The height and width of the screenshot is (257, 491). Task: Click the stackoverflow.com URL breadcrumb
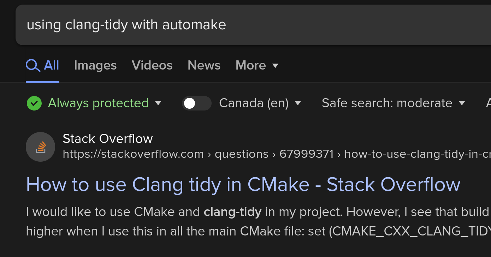pos(133,154)
